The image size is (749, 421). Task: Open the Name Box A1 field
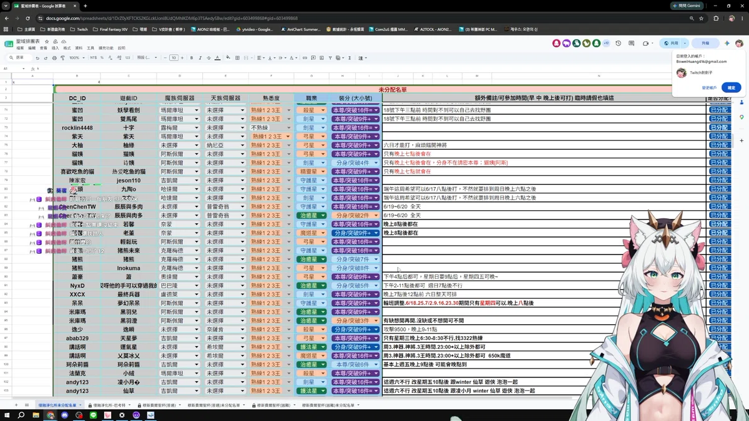(x=14, y=69)
